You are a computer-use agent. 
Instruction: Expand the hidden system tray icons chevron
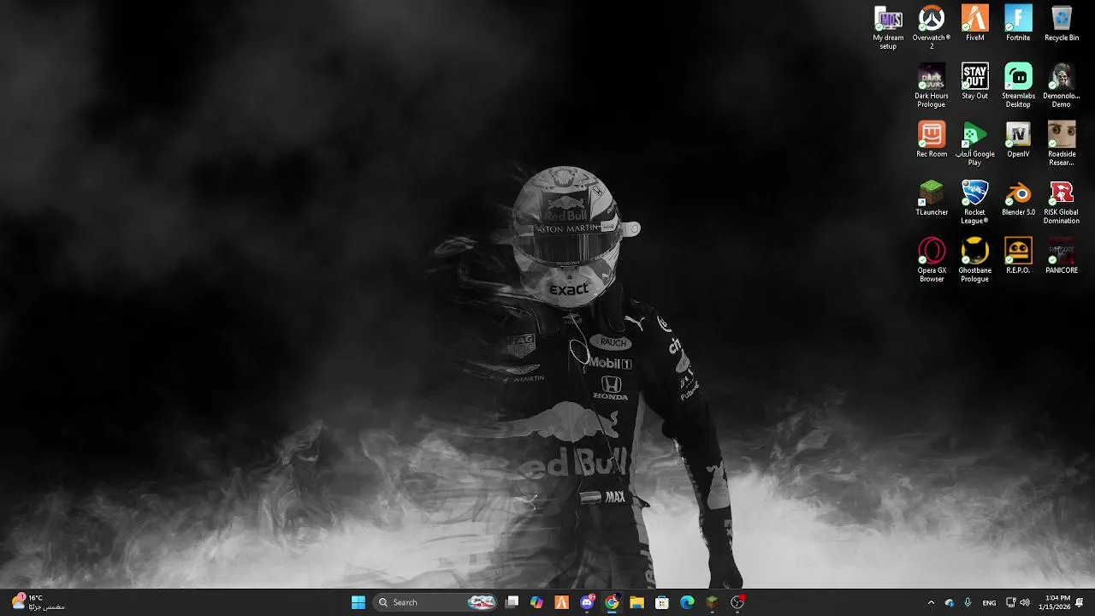tap(932, 602)
